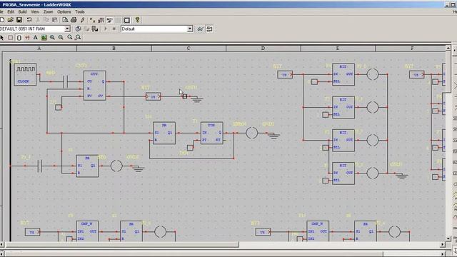Click the pencil edit icon
The height and width of the screenshot is (257, 457).
83,20
